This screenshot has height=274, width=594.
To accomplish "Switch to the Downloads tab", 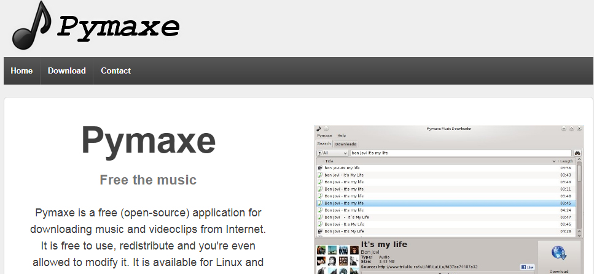I will click(x=346, y=144).
